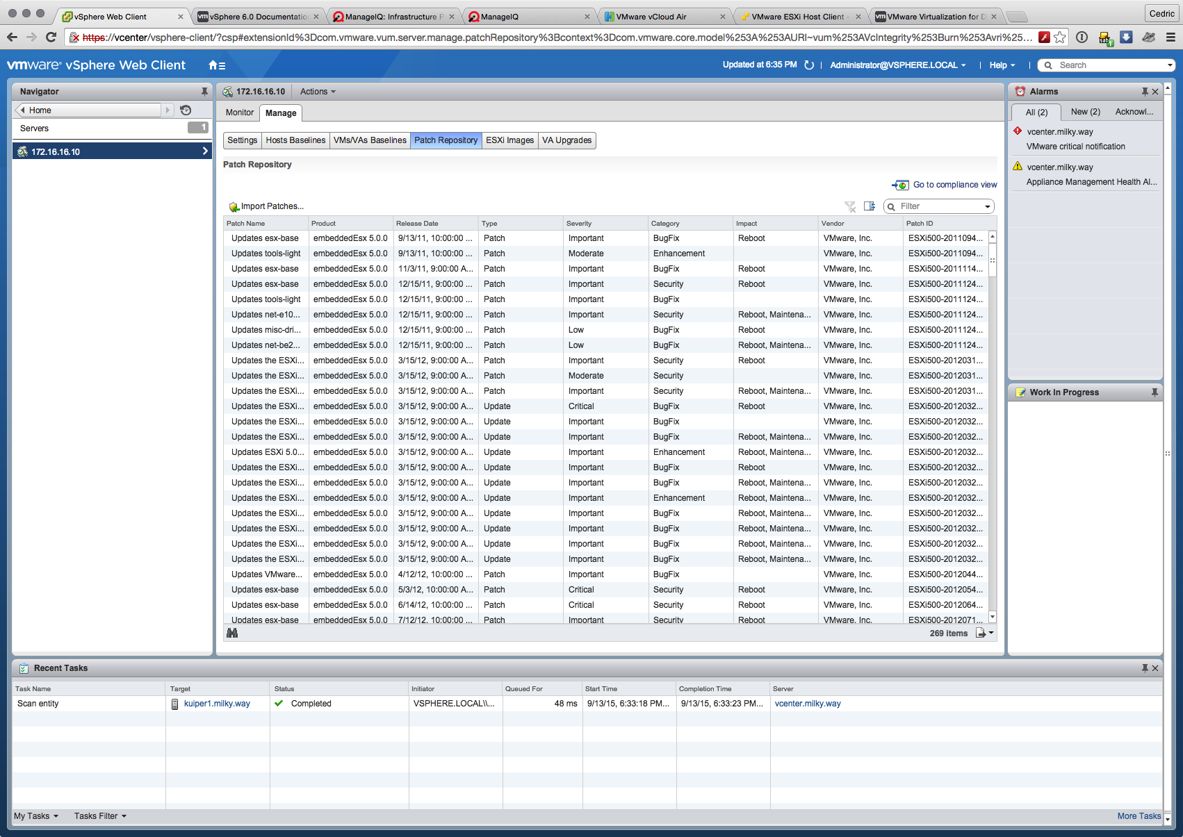This screenshot has width=1183, height=837.
Task: Click the vSphere home menu icon
Action: point(216,65)
